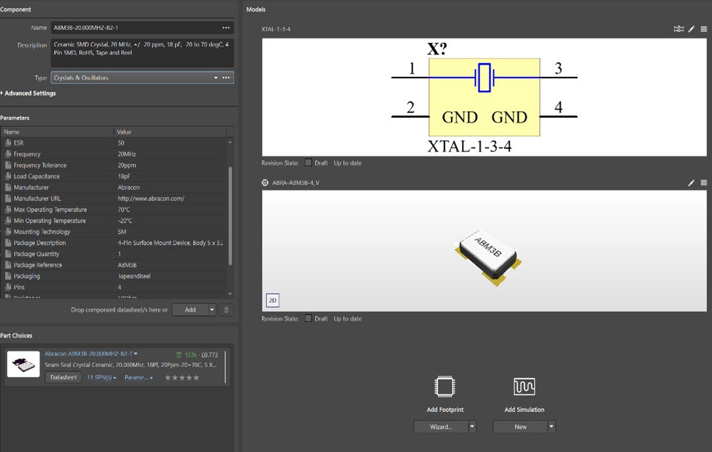Image resolution: width=712 pixels, height=452 pixels.
Task: Click the document icon in the Manufacturer row
Action: (8, 188)
